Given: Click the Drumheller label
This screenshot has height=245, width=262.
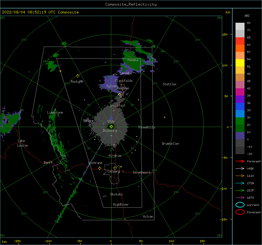Looking at the screenshot, I should click(x=171, y=144).
